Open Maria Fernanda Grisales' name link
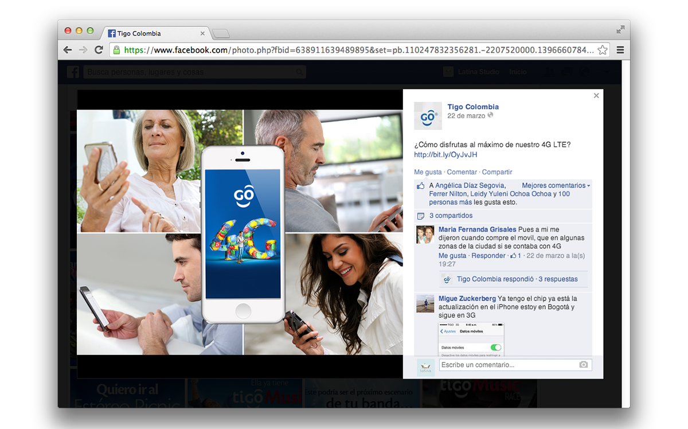 pos(477,229)
